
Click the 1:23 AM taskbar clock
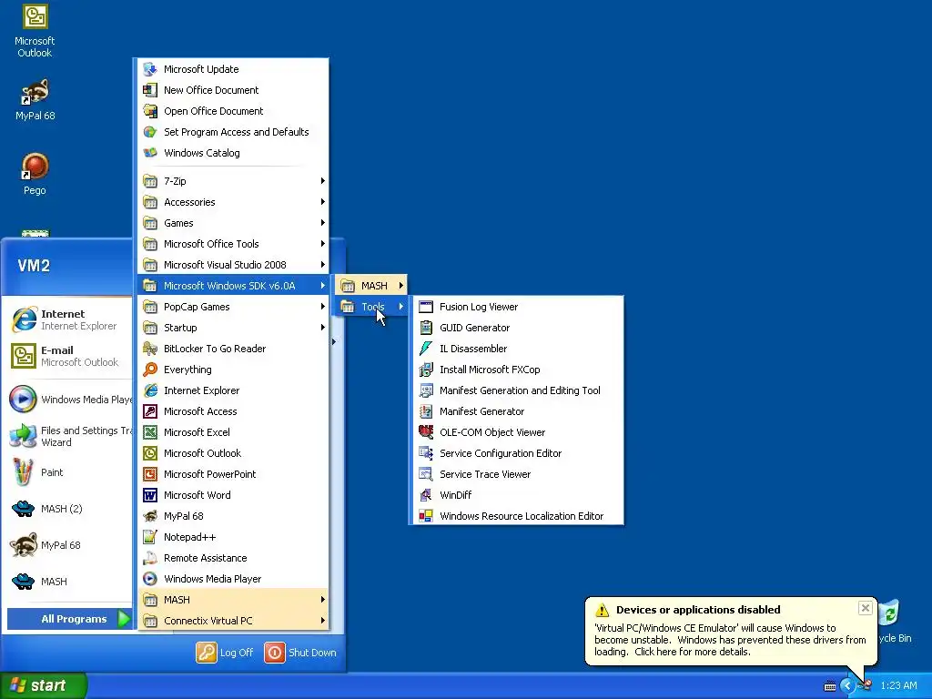pos(898,686)
